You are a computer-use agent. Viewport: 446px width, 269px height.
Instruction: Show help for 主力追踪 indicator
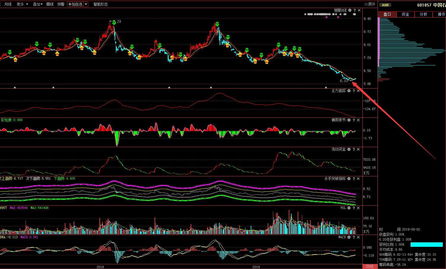coord(354,91)
